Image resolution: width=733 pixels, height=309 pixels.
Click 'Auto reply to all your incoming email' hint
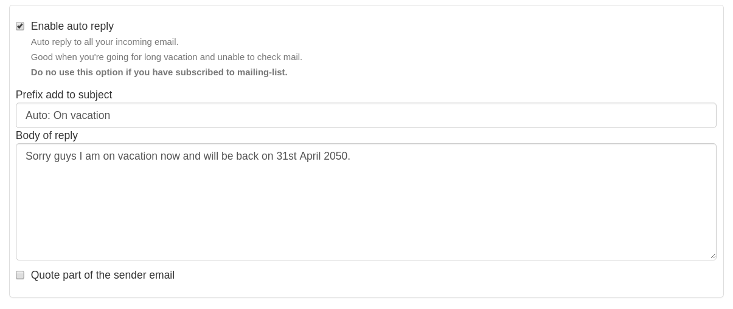tap(105, 42)
